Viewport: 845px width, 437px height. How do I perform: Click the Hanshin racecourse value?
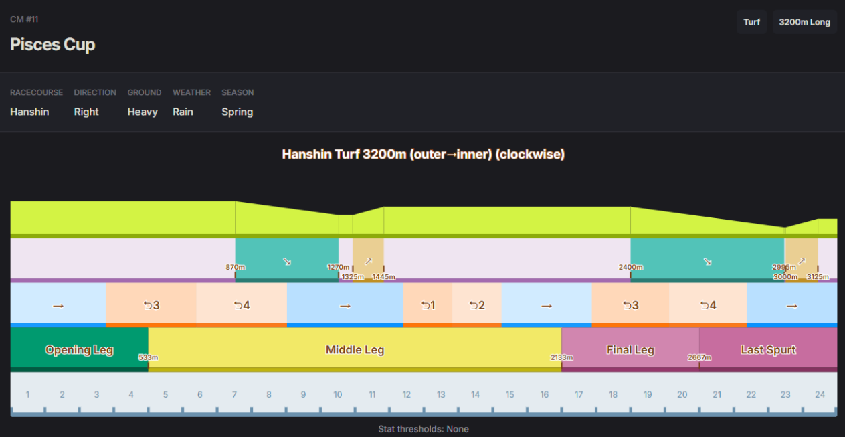pyautogui.click(x=29, y=112)
